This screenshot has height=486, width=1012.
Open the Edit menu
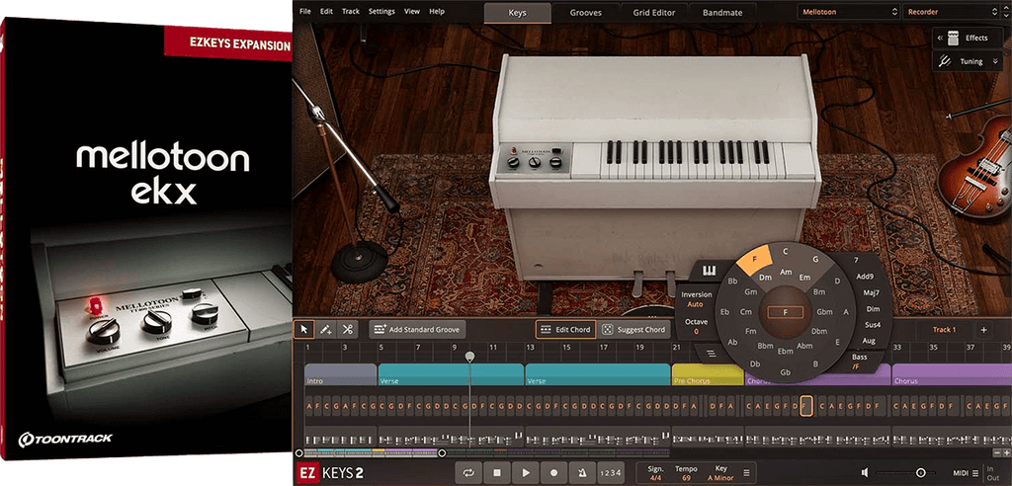[x=326, y=12]
